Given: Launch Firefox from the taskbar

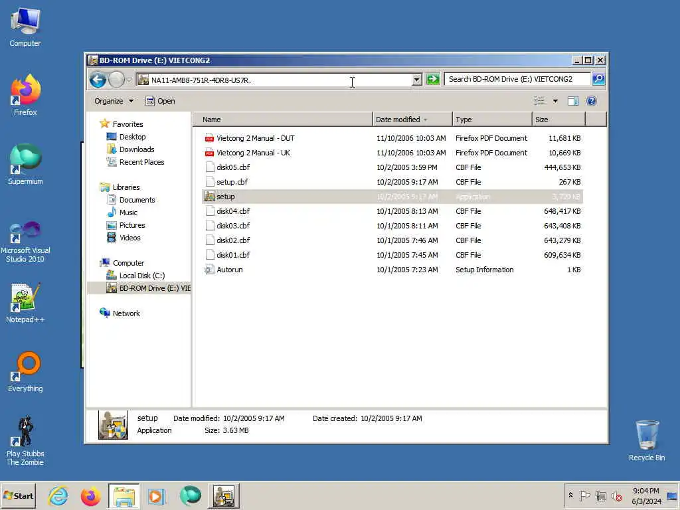Looking at the screenshot, I should [90, 496].
